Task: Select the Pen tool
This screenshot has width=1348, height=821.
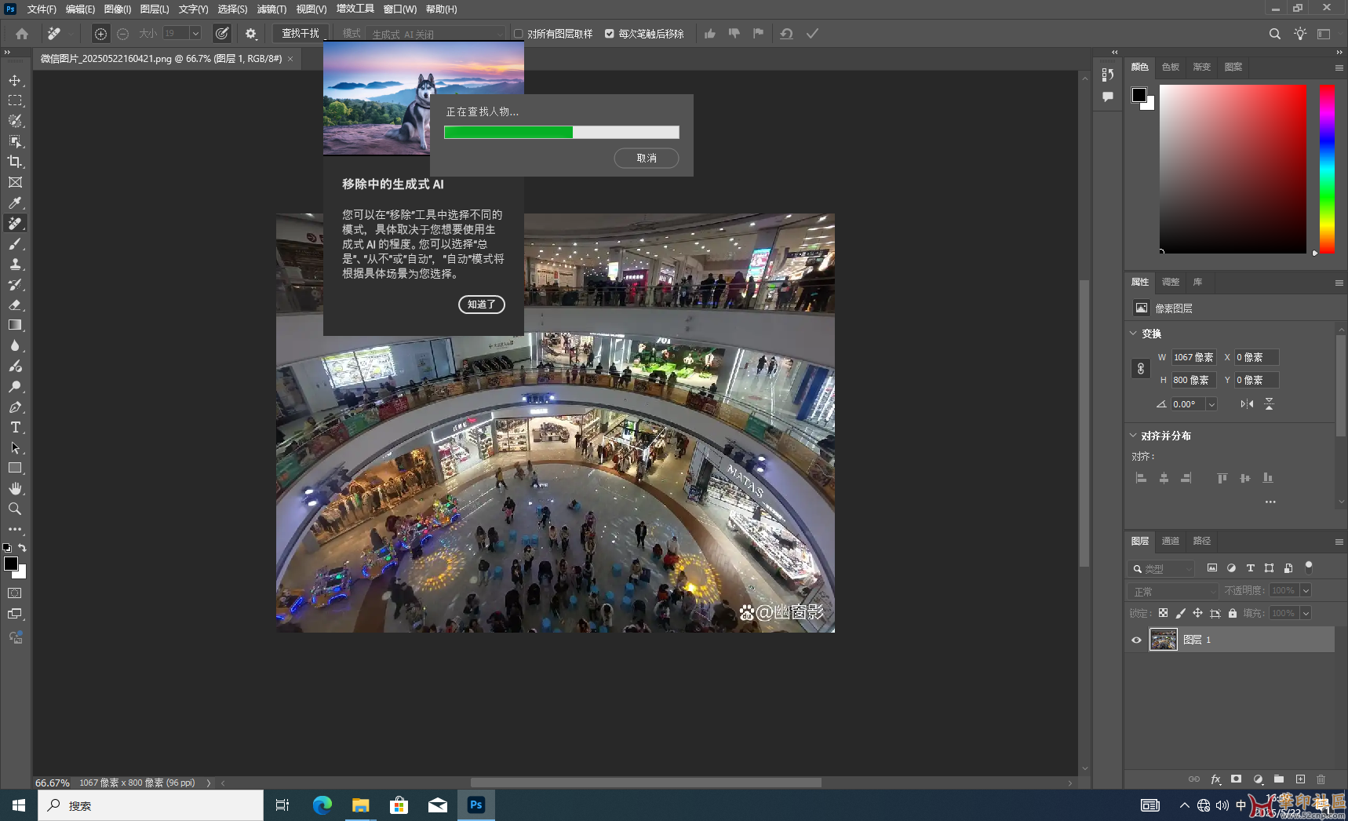Action: point(15,407)
